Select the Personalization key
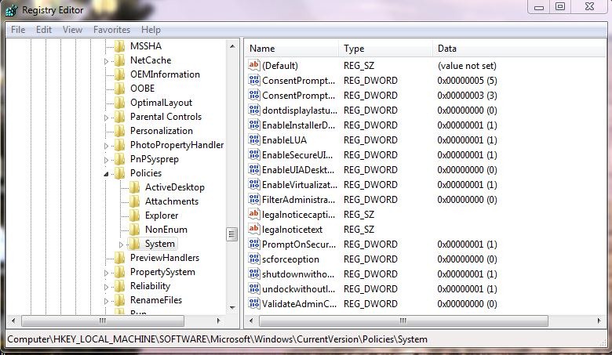612x355 pixels. 161,131
